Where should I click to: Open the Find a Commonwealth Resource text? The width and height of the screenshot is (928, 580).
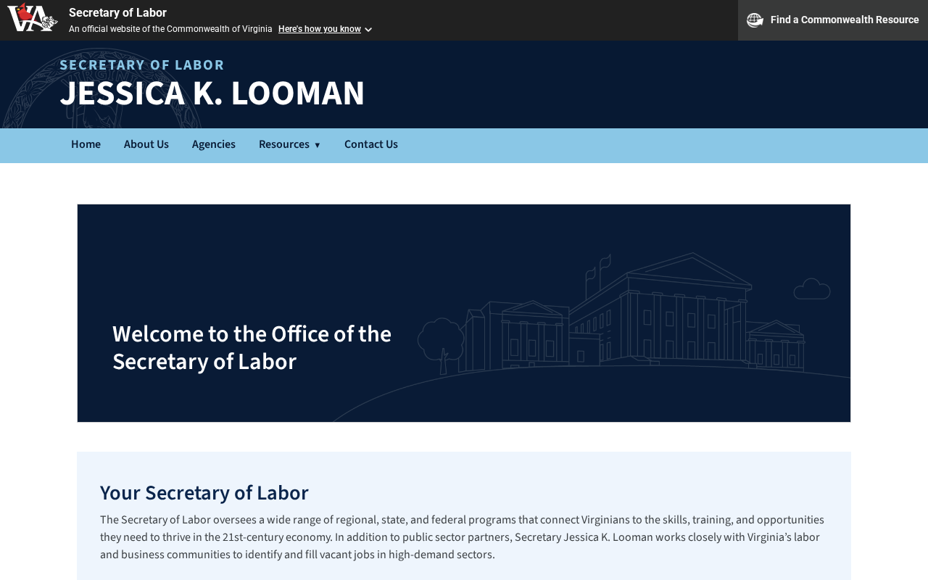[844, 20]
